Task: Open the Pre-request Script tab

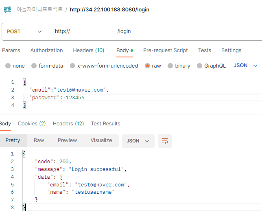Action: click(166, 50)
